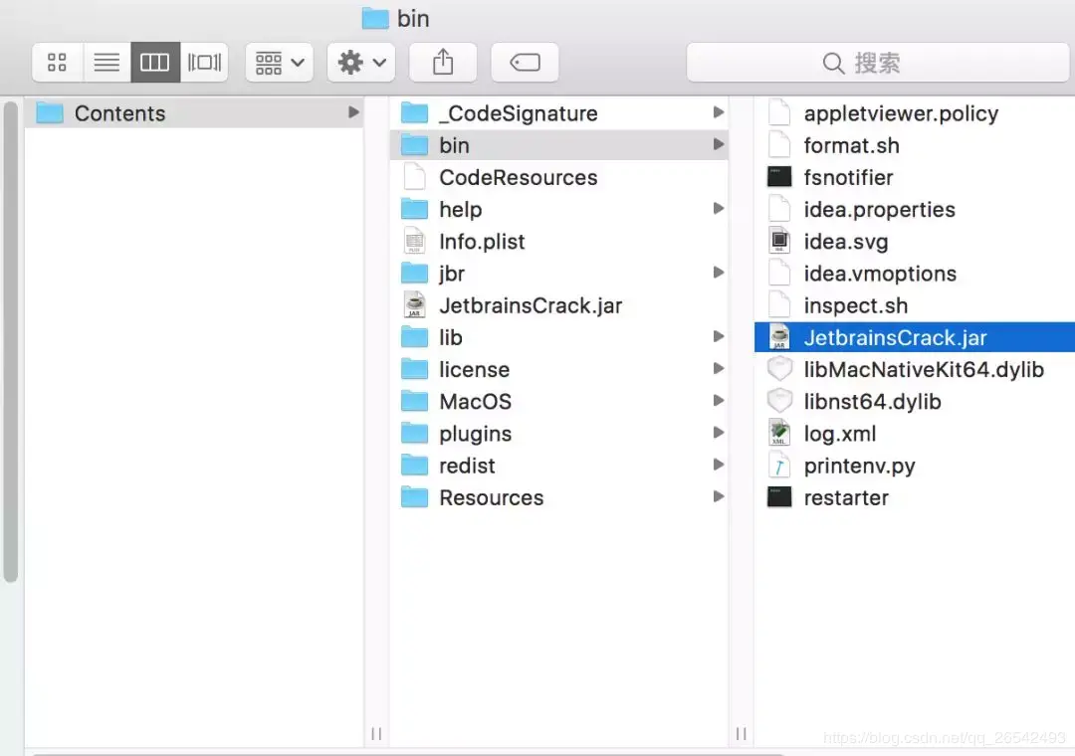Open the help folder
1075x756 pixels.
pos(558,209)
